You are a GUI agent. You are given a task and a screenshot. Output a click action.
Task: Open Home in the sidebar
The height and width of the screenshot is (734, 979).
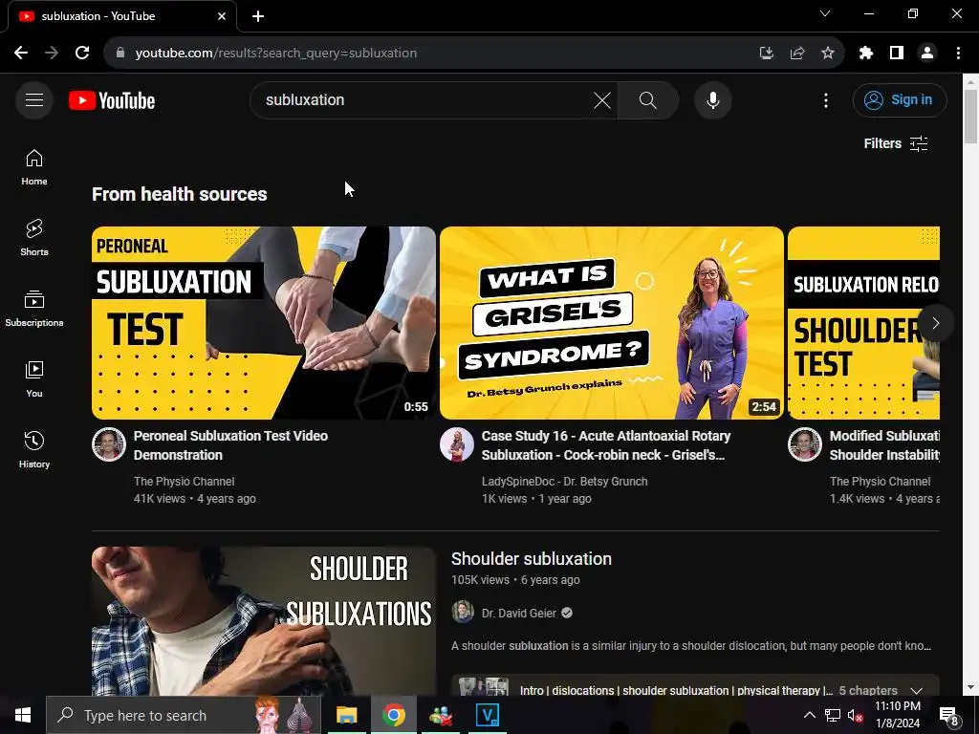coord(34,167)
